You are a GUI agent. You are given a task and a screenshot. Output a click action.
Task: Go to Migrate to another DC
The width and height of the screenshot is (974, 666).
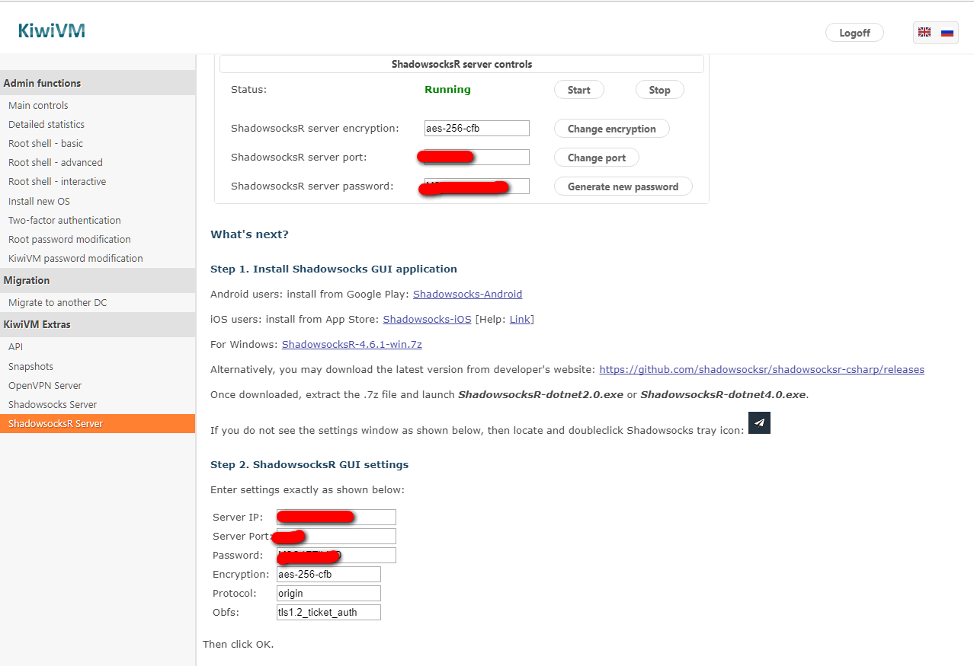(58, 303)
